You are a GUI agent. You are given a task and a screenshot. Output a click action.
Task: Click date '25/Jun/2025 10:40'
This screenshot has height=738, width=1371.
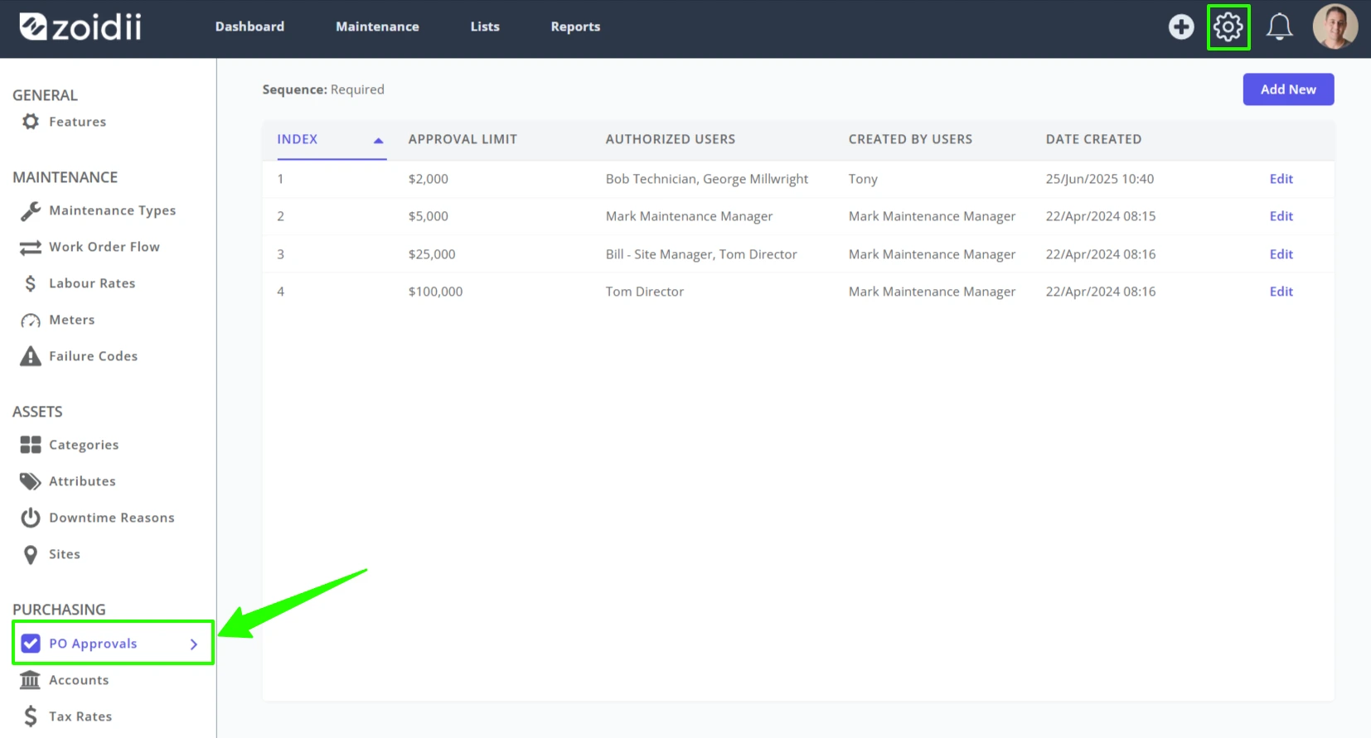pos(1100,179)
